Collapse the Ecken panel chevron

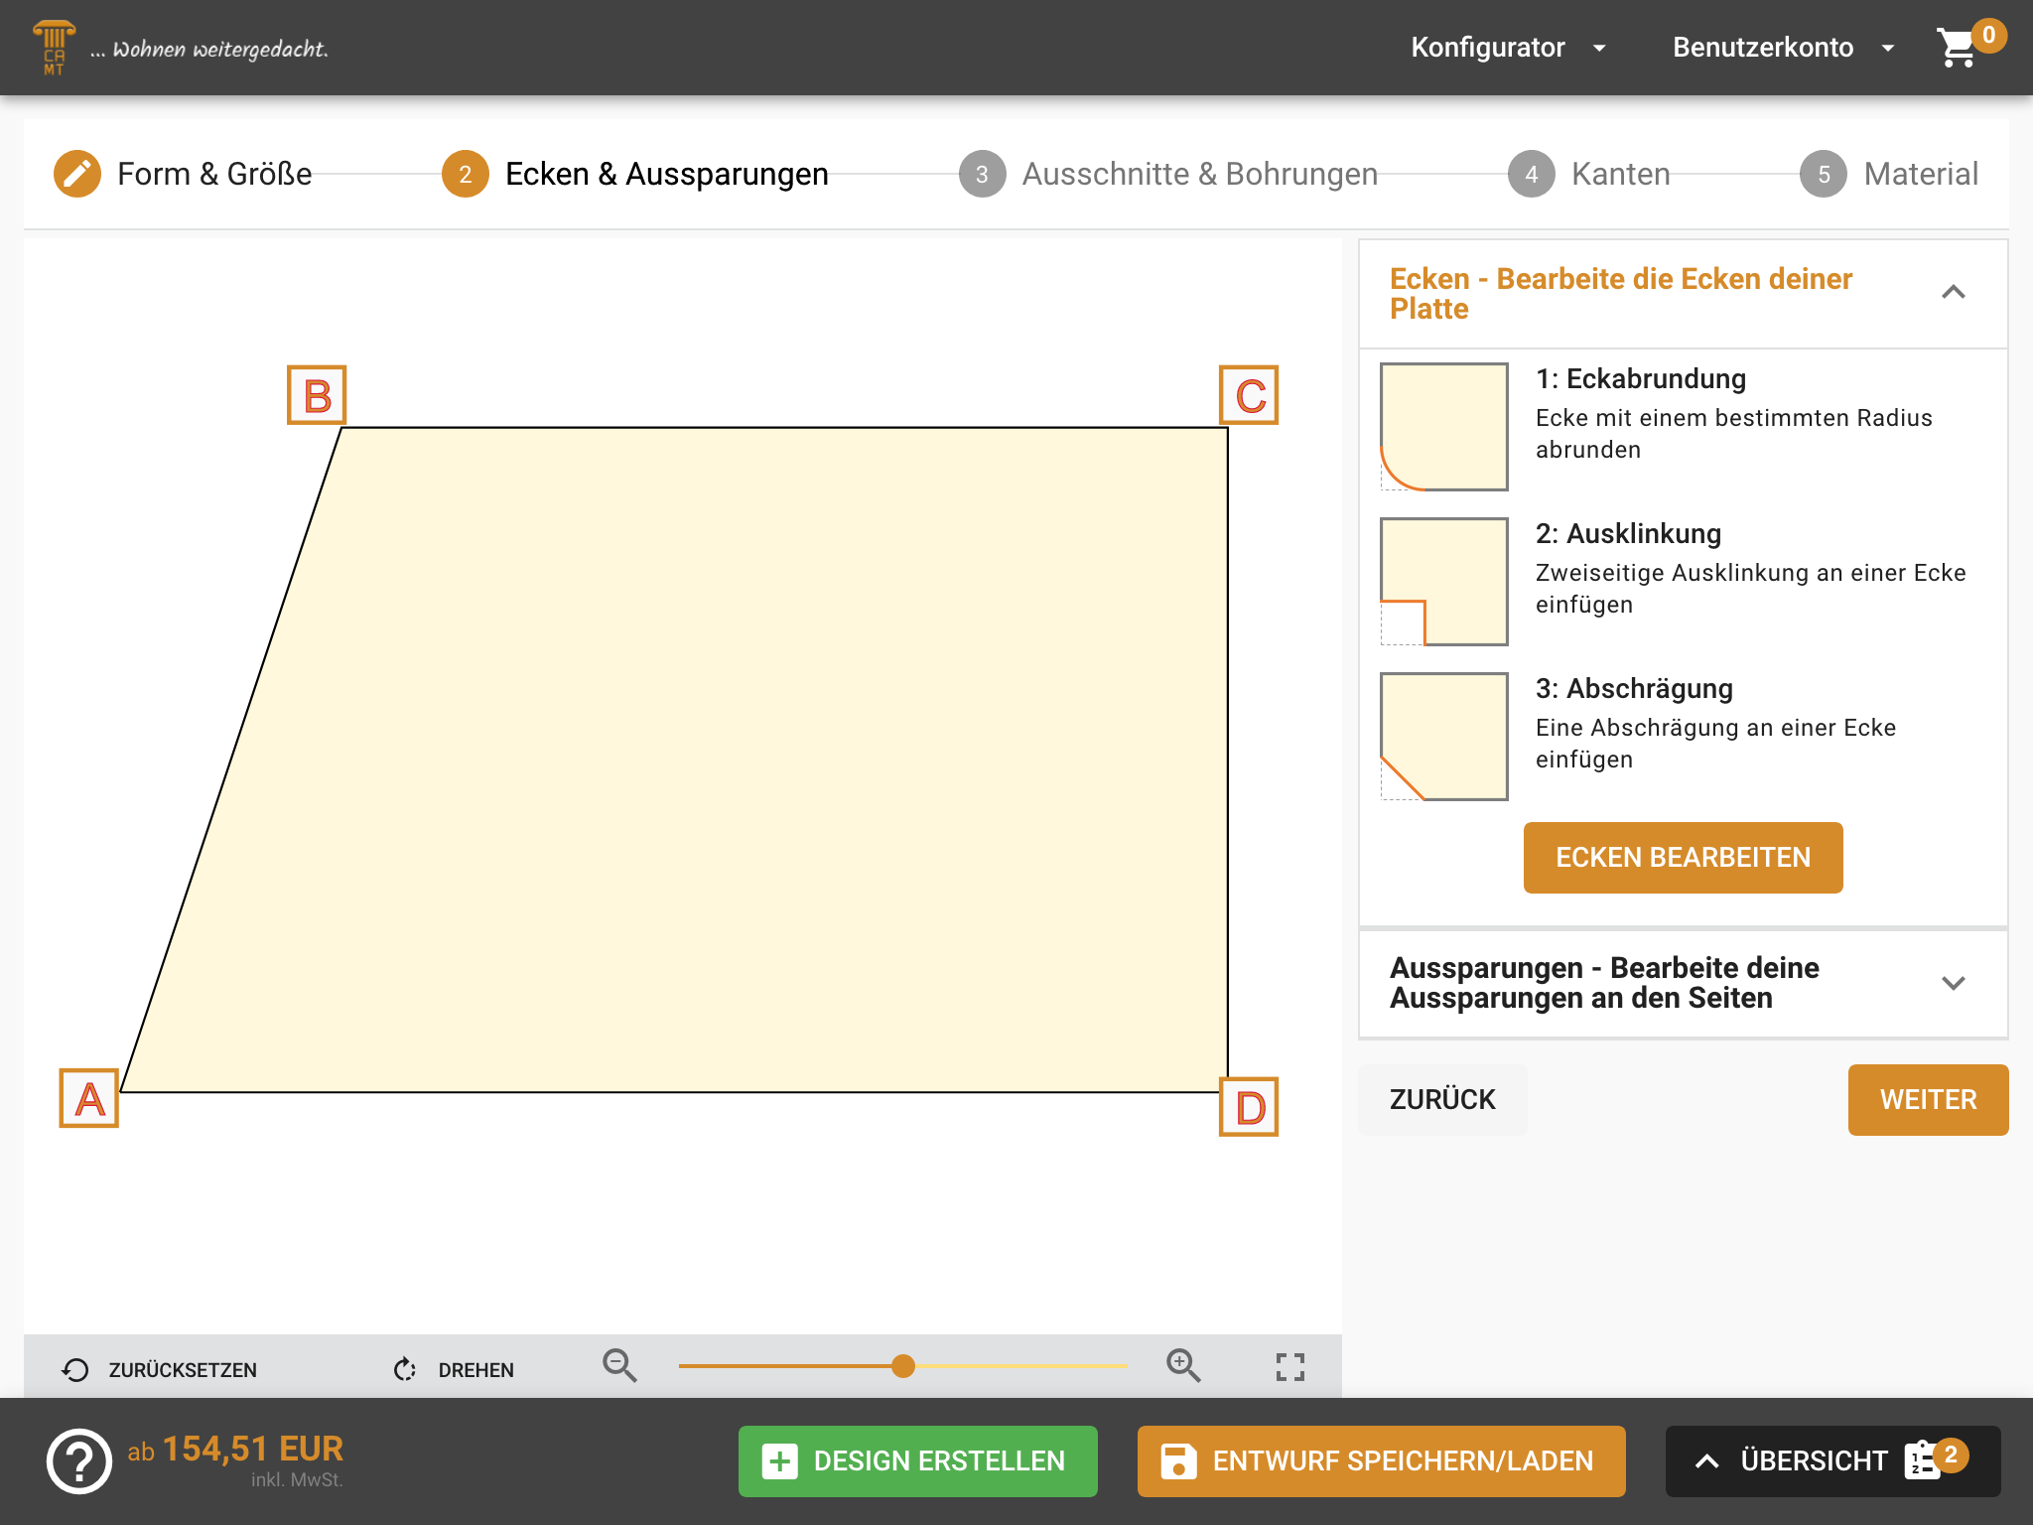coord(1954,293)
